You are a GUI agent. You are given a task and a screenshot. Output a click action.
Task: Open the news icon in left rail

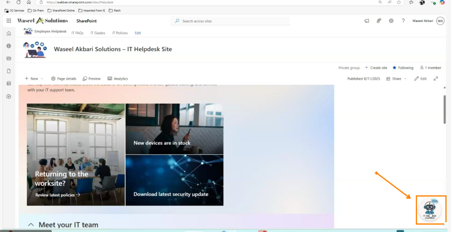[9, 59]
